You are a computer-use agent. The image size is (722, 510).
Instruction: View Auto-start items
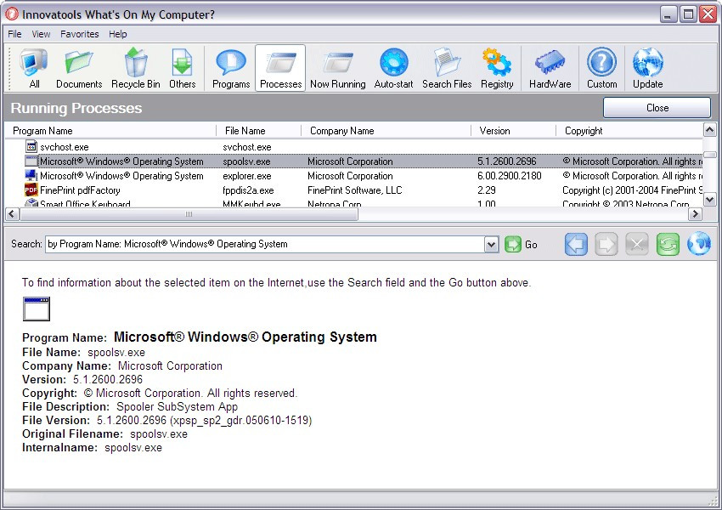393,68
